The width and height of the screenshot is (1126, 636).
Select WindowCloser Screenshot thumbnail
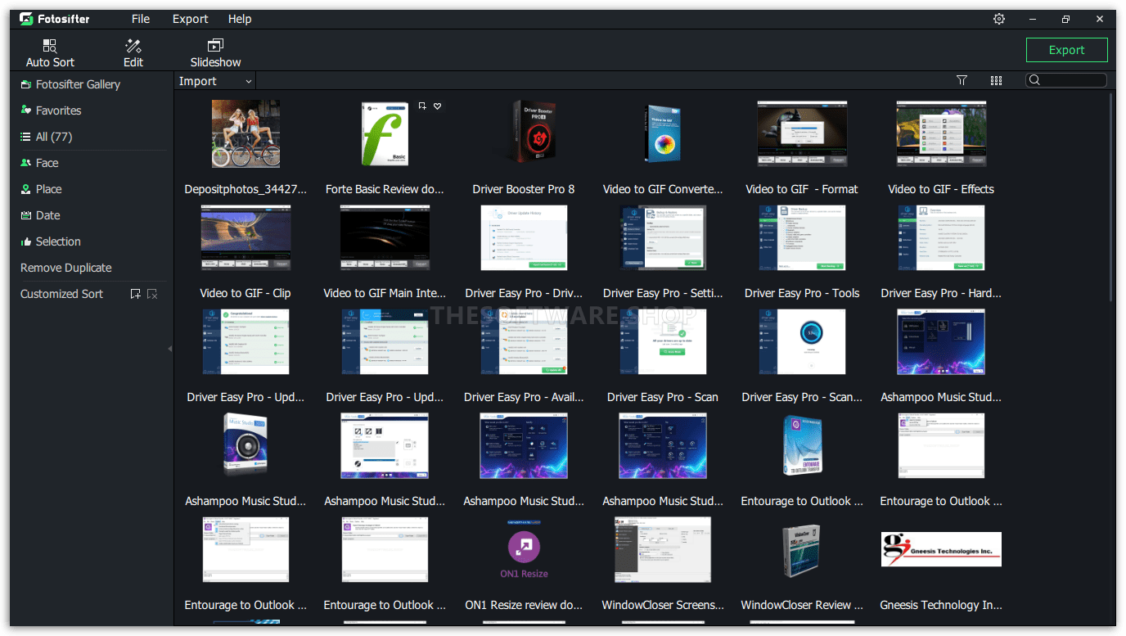pyautogui.click(x=663, y=549)
